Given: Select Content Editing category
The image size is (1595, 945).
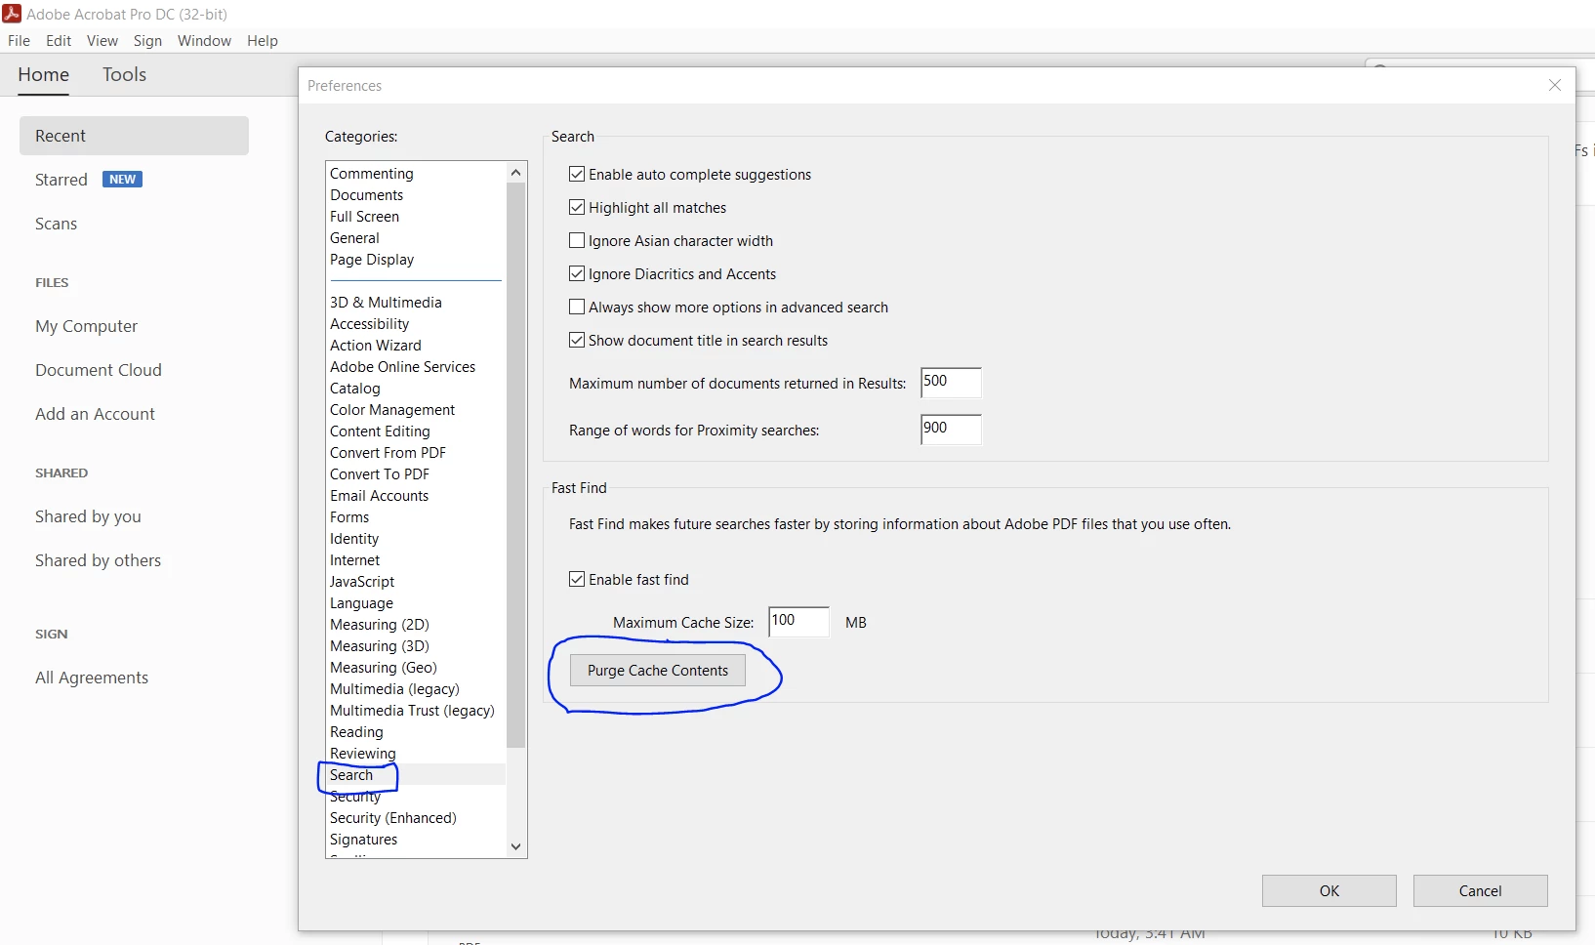Looking at the screenshot, I should 380,431.
